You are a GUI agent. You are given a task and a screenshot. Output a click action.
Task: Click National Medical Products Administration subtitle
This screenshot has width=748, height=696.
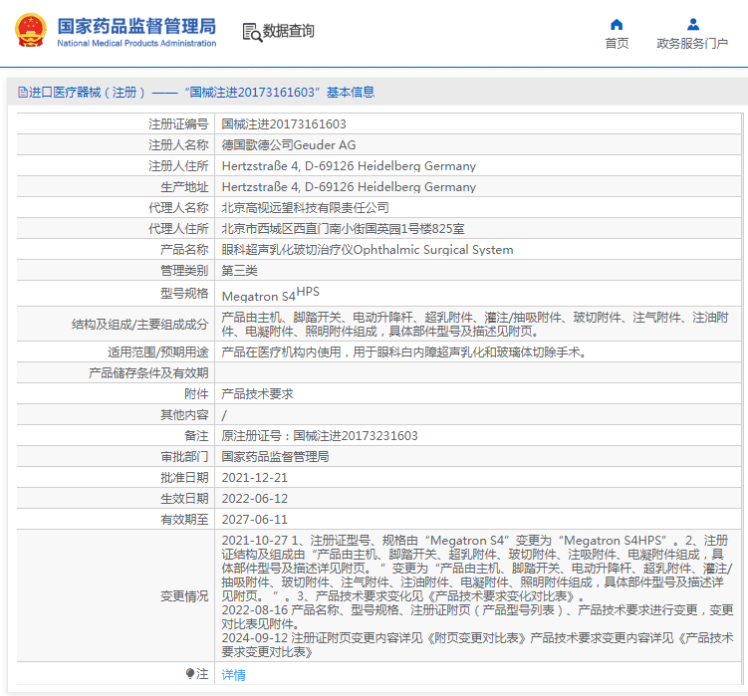[x=136, y=44]
